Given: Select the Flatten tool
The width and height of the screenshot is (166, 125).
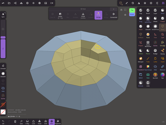Looking at the screenshot, I should (141, 52).
